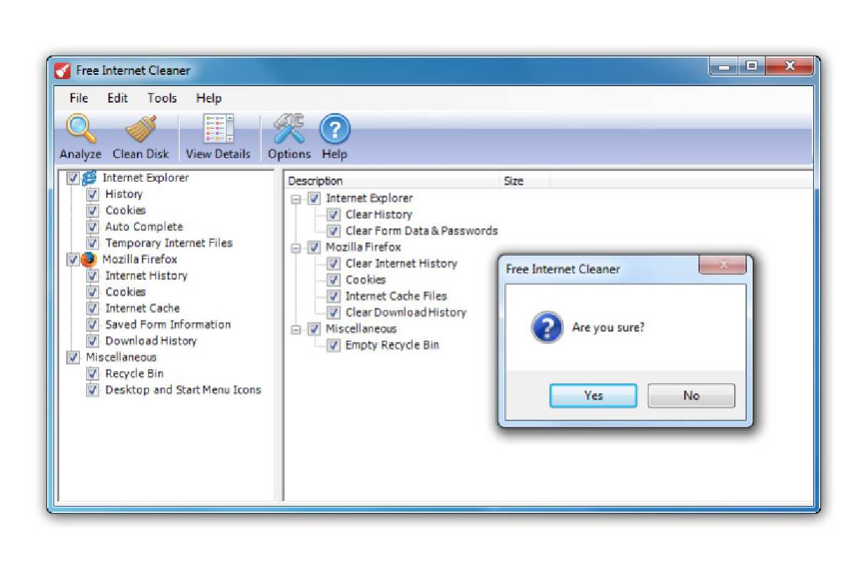
Task: Open the File menu
Action: (x=78, y=98)
